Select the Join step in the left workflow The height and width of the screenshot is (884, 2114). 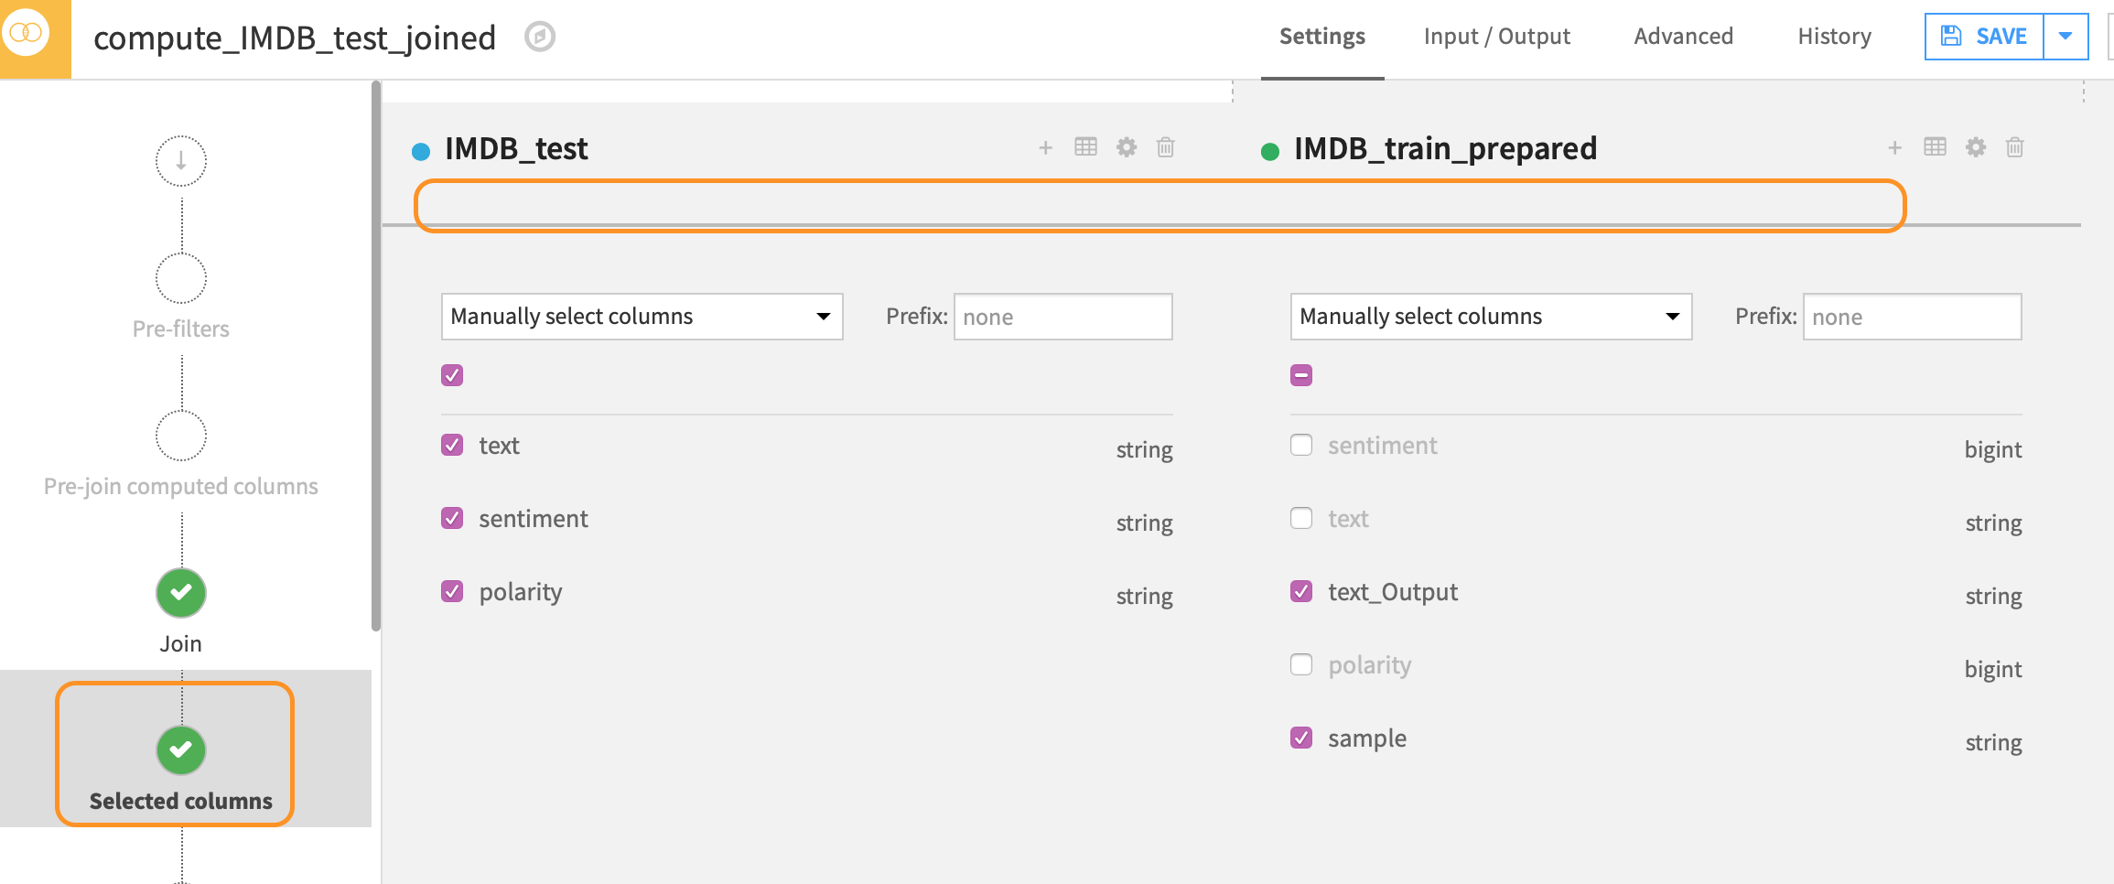point(180,593)
